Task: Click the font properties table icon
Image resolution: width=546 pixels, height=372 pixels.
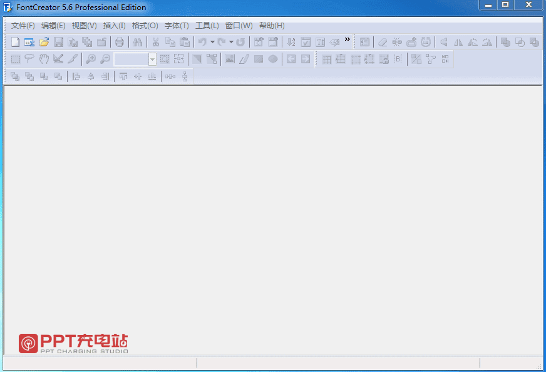Action: (x=29, y=42)
